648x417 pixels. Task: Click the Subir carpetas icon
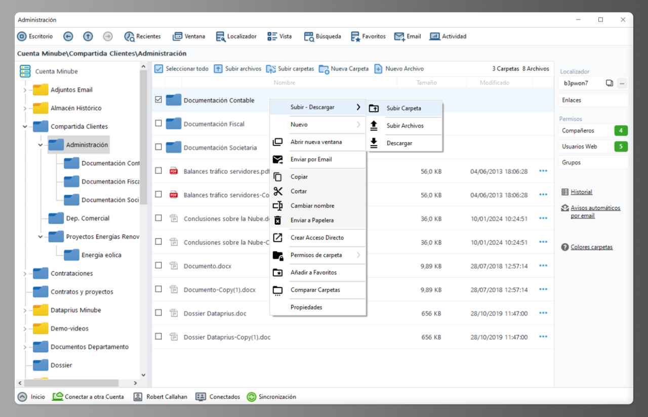[x=271, y=69]
